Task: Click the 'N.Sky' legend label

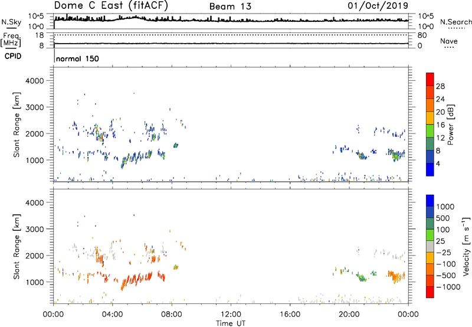Action: [x=11, y=22]
